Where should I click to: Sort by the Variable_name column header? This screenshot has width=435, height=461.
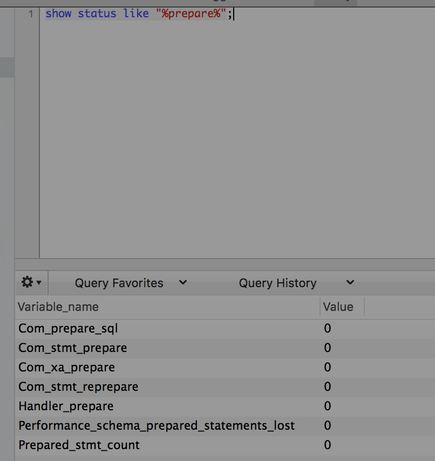167,307
